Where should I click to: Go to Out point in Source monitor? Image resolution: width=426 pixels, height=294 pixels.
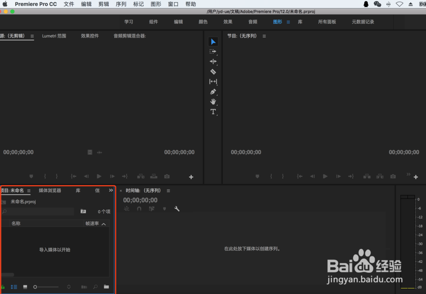click(125, 176)
